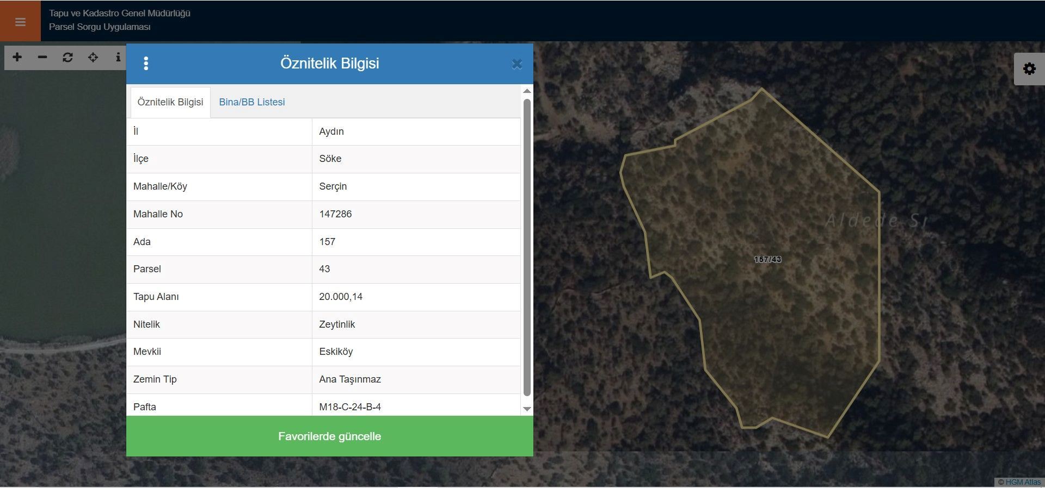Select the Aydın value cell
The height and width of the screenshot is (488, 1045).
(416, 132)
